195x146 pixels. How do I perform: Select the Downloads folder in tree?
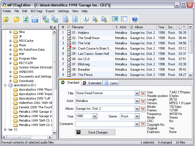[26, 81]
